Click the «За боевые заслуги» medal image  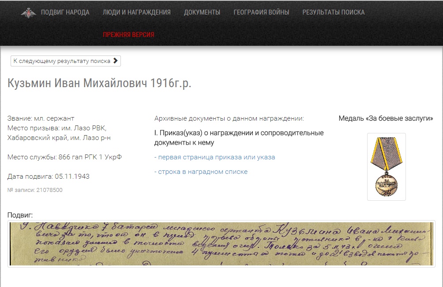point(386,167)
